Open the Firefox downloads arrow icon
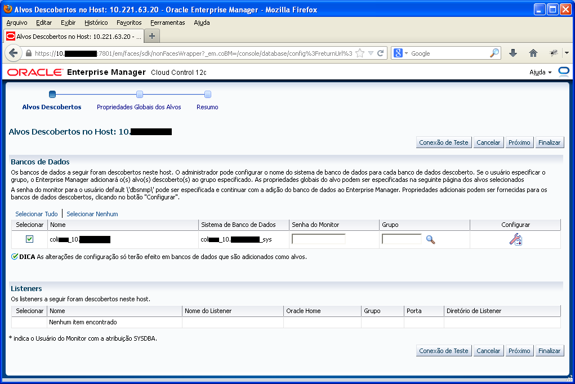Image resolution: width=575 pixels, height=384 pixels. pos(513,53)
